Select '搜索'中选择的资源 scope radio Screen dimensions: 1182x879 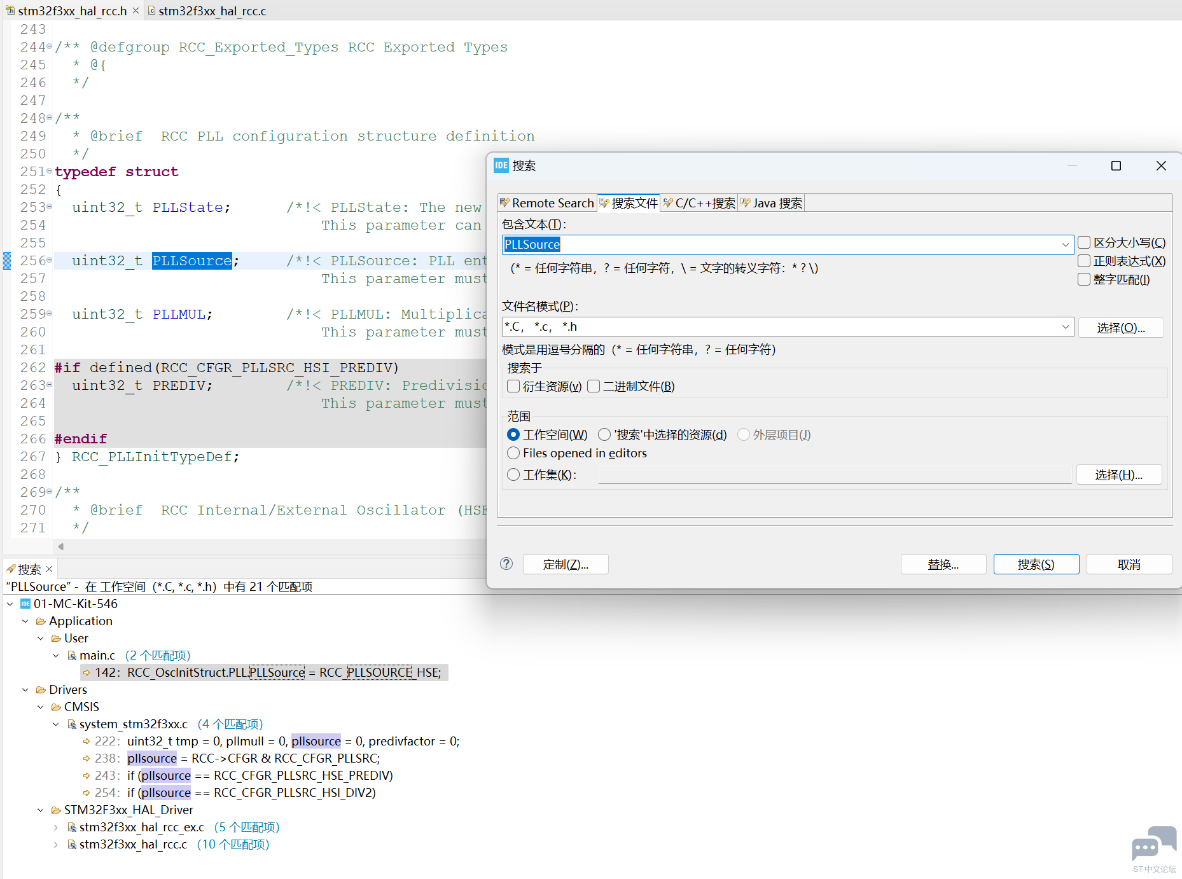tap(604, 434)
